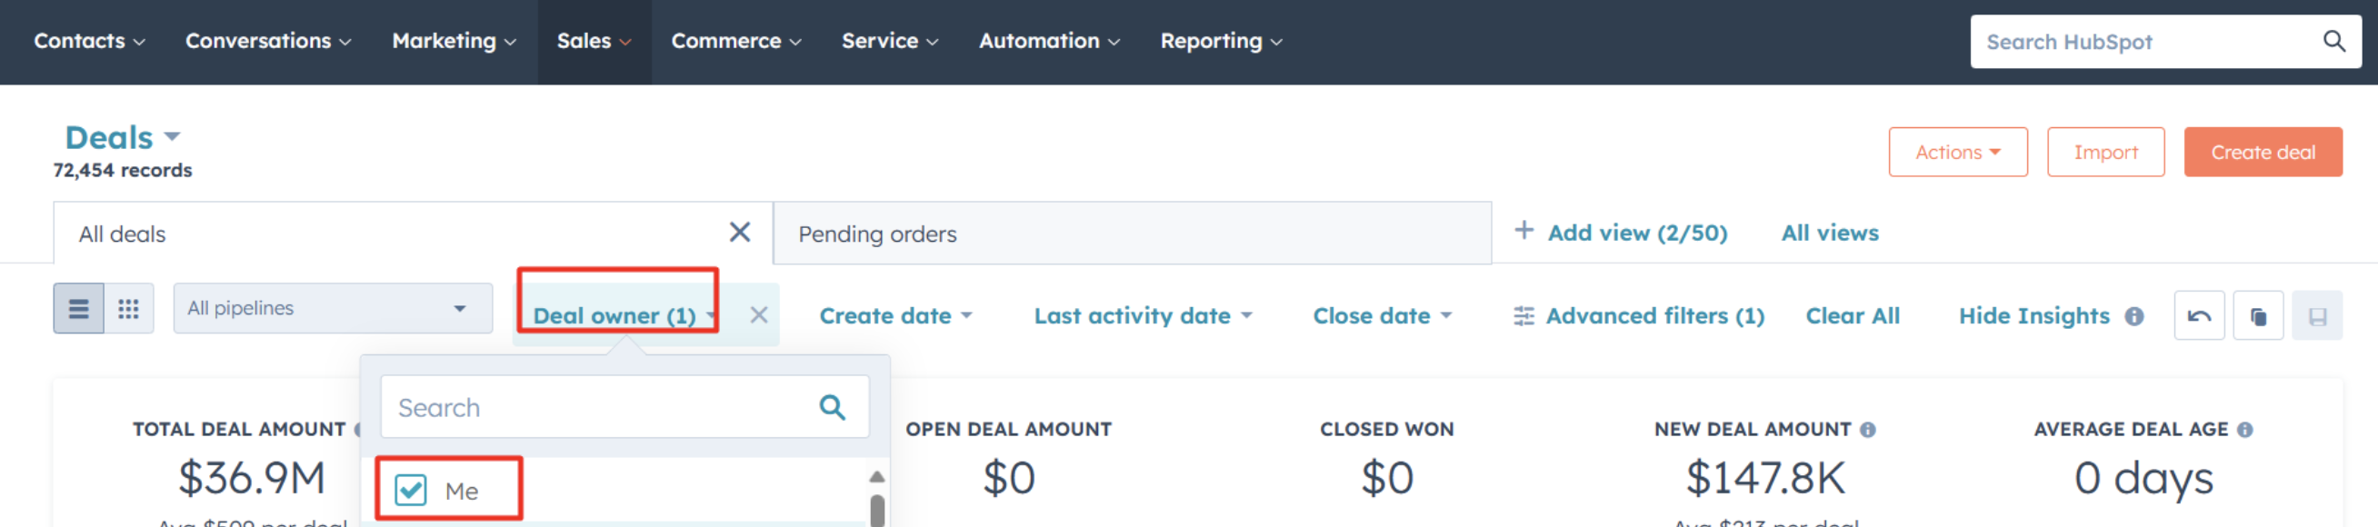Close the All deals tab X
Viewport: 2378px width, 527px height.
pos(739,233)
